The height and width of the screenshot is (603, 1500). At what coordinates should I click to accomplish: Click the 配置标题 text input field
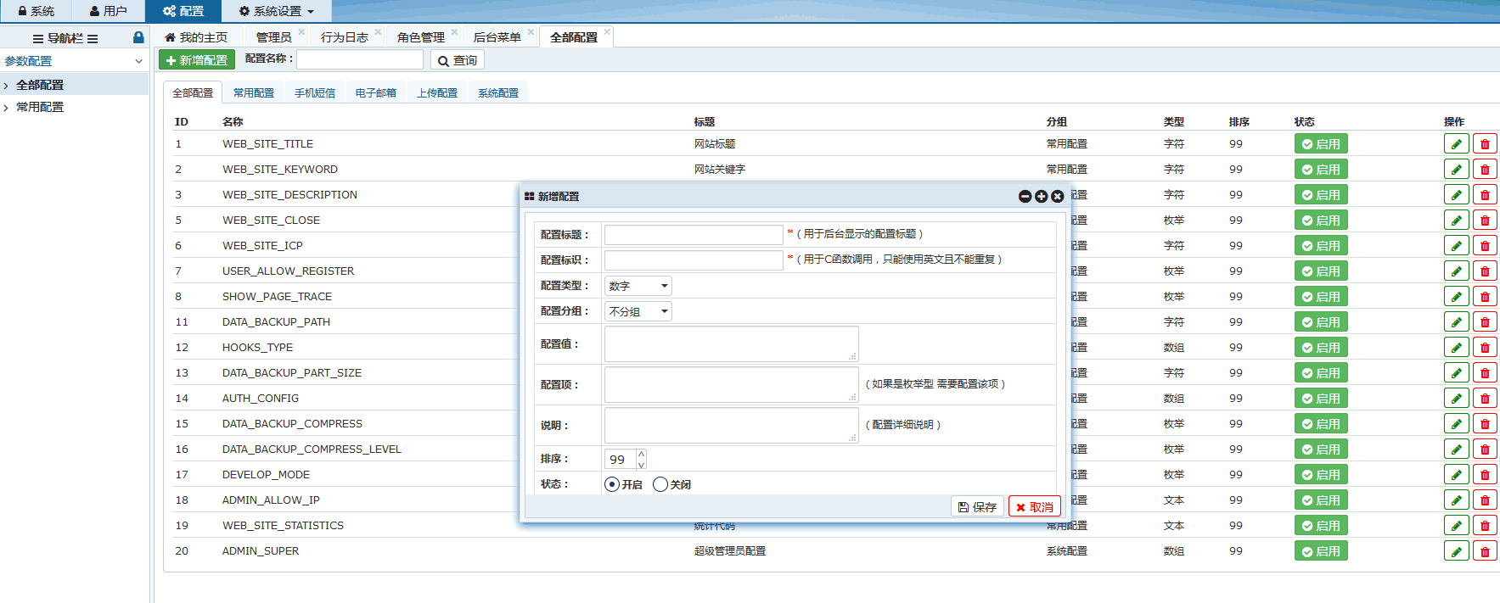point(693,234)
